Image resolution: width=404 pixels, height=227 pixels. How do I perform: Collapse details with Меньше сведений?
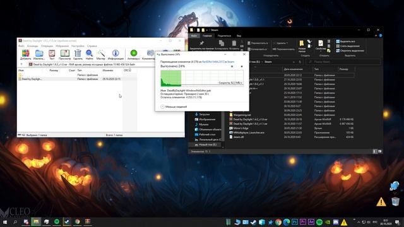pyautogui.click(x=174, y=107)
